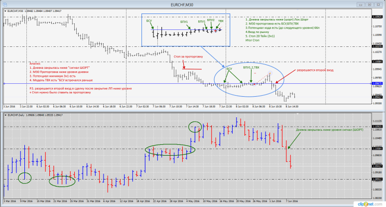Close the EURCHF,M30 chart window

tap(382, 3)
